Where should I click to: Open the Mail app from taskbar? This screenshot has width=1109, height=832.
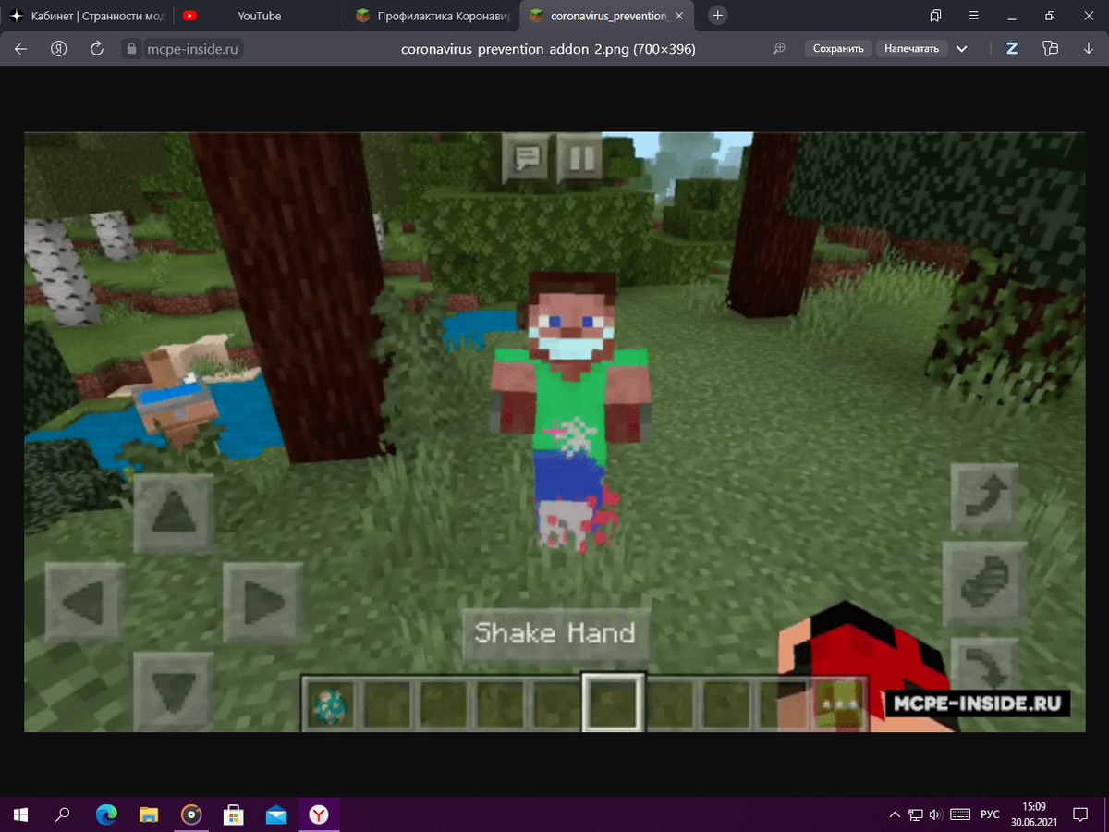tap(276, 814)
